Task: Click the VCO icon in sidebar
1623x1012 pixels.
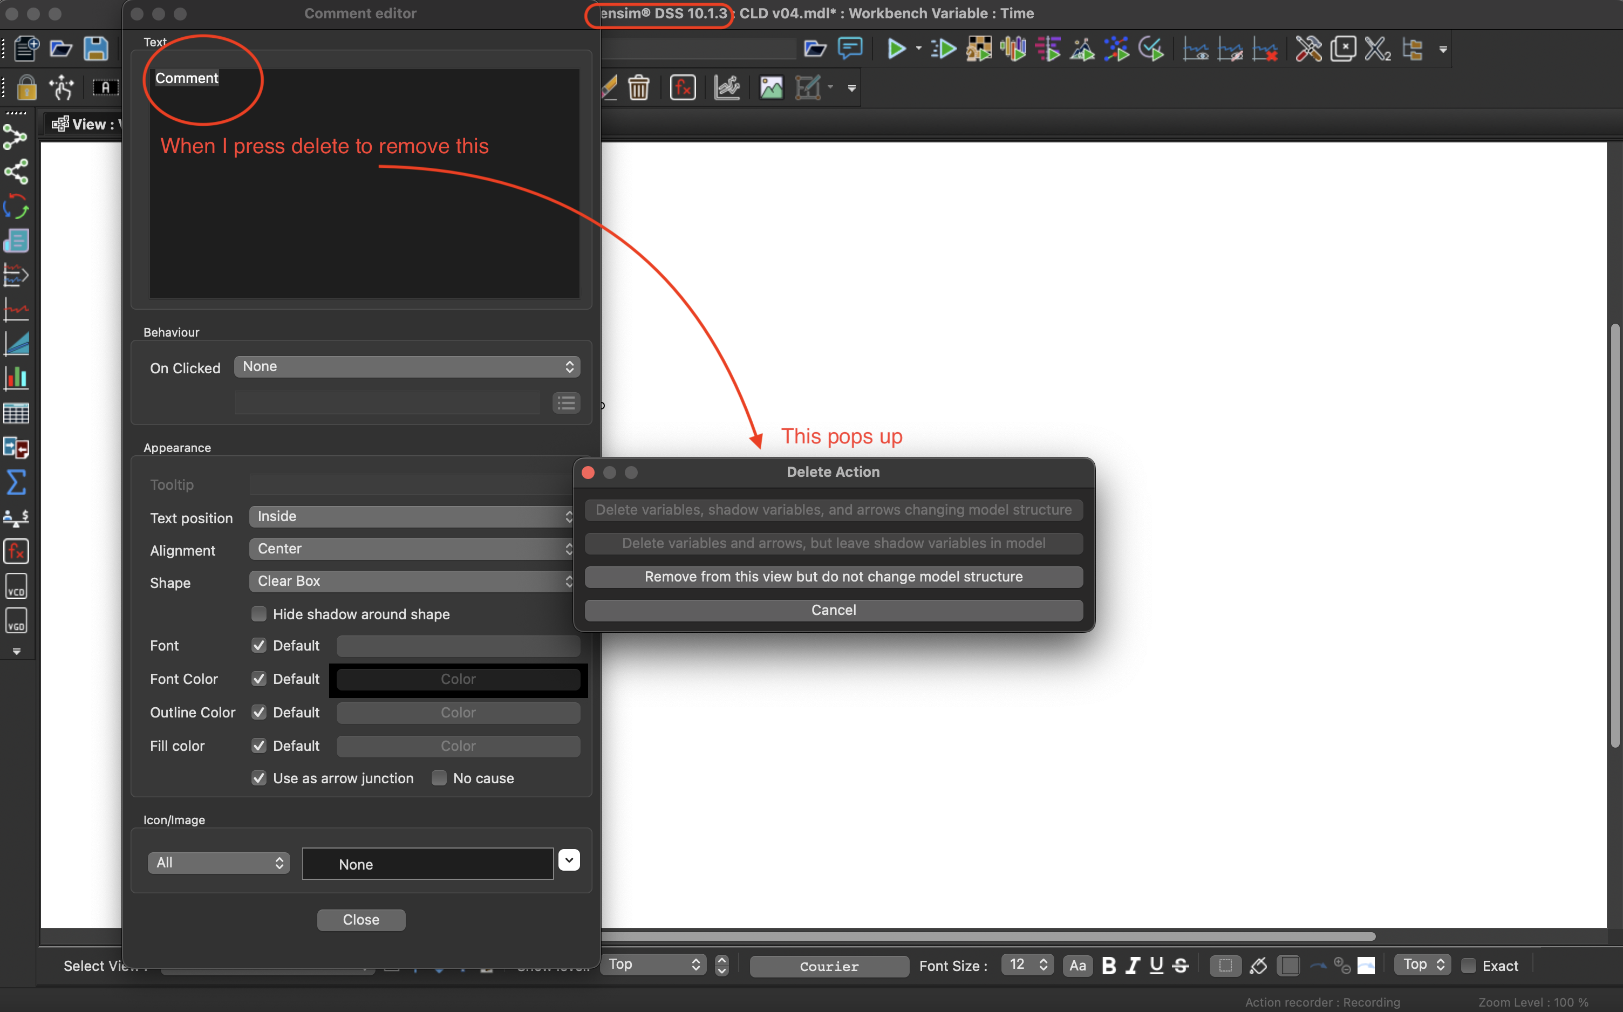Action: (x=16, y=586)
